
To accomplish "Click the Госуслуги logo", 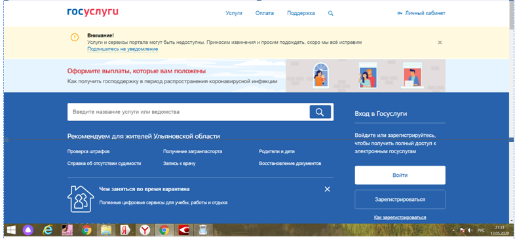I will 92,12.
